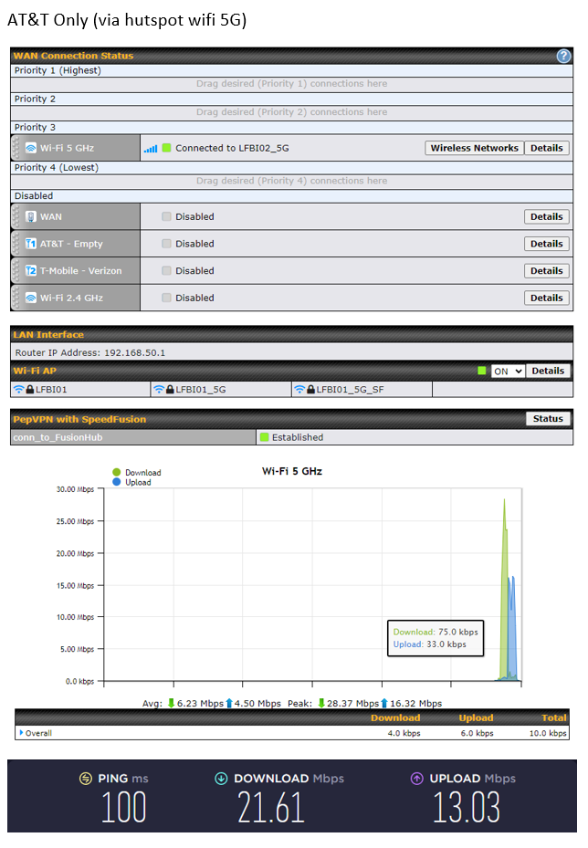This screenshot has width=588, height=848.
Task: Click the Priority 1 drop zone
Action: [x=292, y=84]
